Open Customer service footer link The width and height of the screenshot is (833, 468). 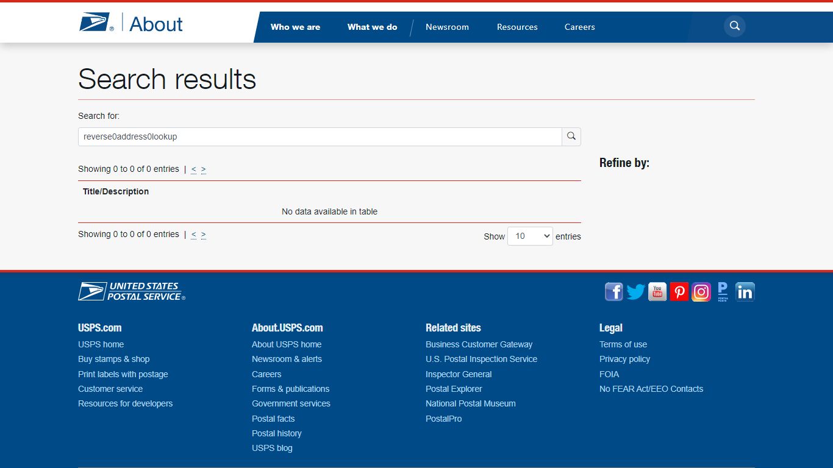click(x=110, y=389)
